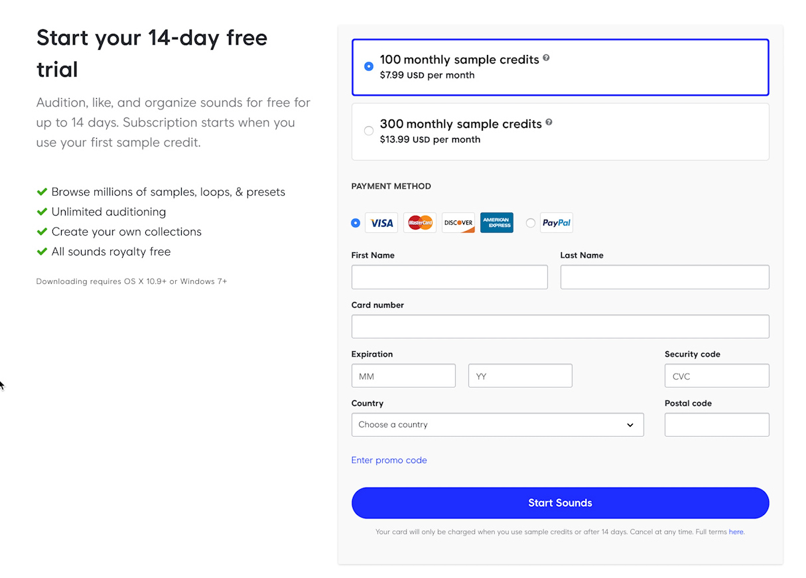Choose the PayPal payment radio button
The image size is (806, 578).
tap(531, 223)
